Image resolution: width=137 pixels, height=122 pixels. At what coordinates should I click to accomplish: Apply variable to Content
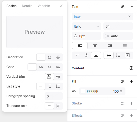[x=131, y=68]
